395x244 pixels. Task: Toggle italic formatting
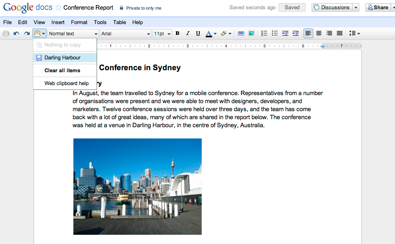188,34
